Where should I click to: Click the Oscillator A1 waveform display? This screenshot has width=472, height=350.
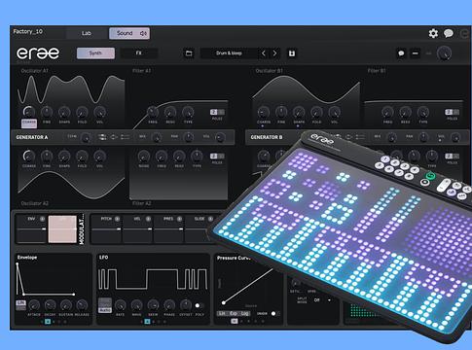[71, 89]
